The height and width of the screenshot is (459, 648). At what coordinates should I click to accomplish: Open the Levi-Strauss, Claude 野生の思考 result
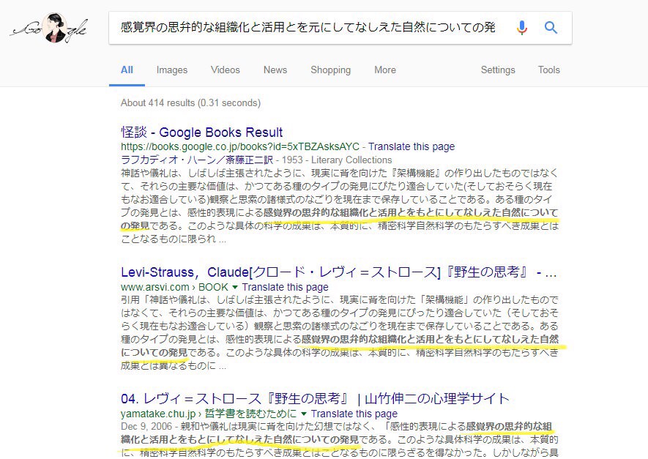(x=339, y=272)
